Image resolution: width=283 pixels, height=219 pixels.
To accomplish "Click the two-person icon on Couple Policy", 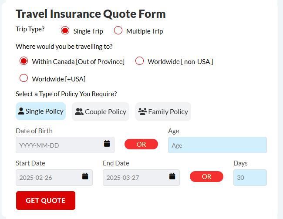I will click(x=79, y=111).
